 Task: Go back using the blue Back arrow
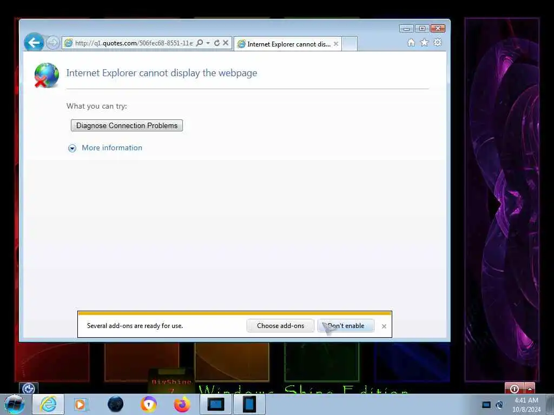point(34,42)
